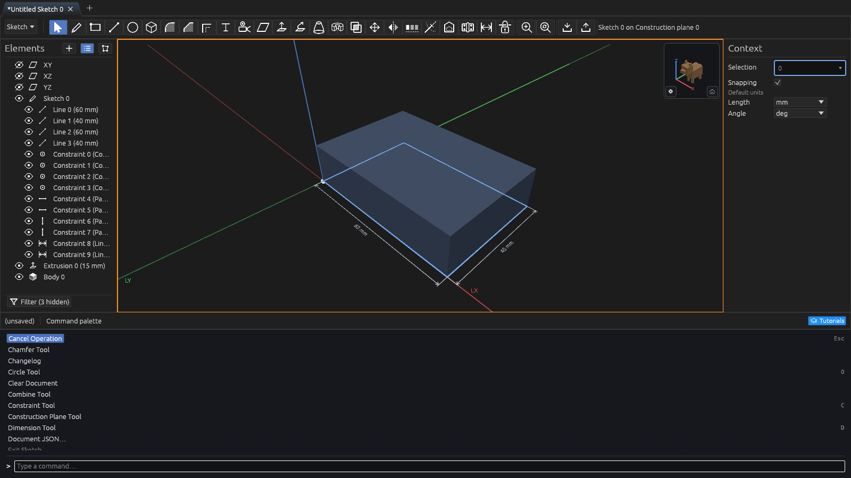Select the Fillet tool (rounded corner)

pyautogui.click(x=170, y=27)
